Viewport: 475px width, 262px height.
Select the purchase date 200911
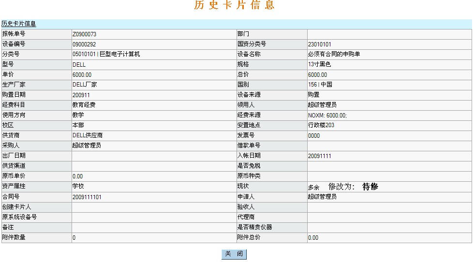(81, 95)
